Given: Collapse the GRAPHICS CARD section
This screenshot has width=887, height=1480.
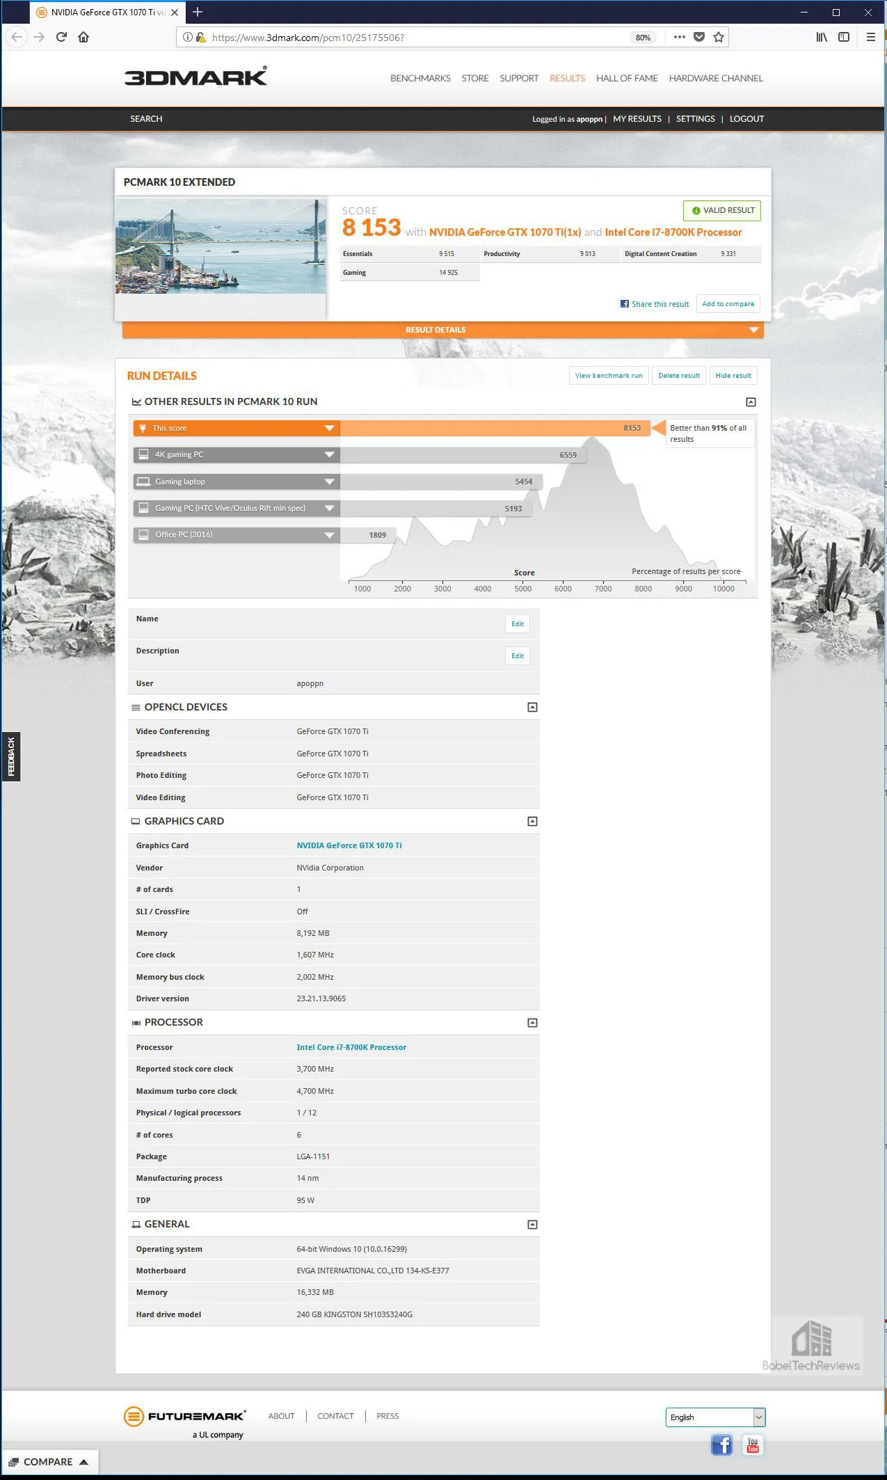Looking at the screenshot, I should tap(532, 822).
